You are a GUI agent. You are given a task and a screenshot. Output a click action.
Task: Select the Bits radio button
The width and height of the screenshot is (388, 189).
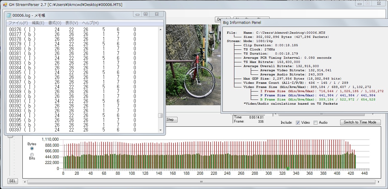coord(32,154)
